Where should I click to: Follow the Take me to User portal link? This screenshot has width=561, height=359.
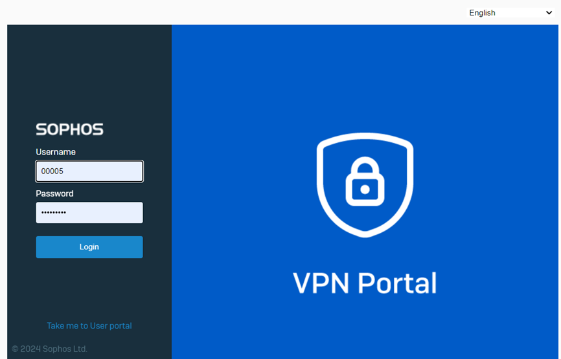[x=89, y=326]
